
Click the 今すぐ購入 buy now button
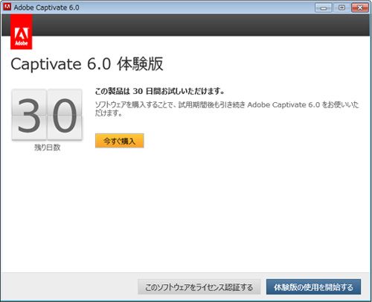pos(119,141)
